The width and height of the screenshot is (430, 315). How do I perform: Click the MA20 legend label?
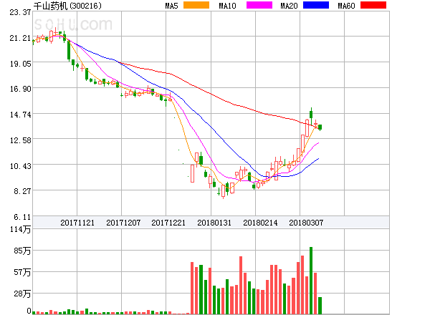[289, 6]
